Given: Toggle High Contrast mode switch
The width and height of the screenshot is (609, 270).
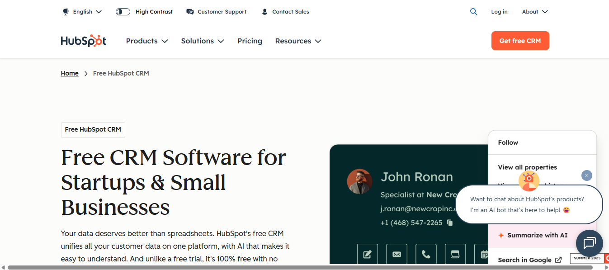Looking at the screenshot, I should point(123,12).
